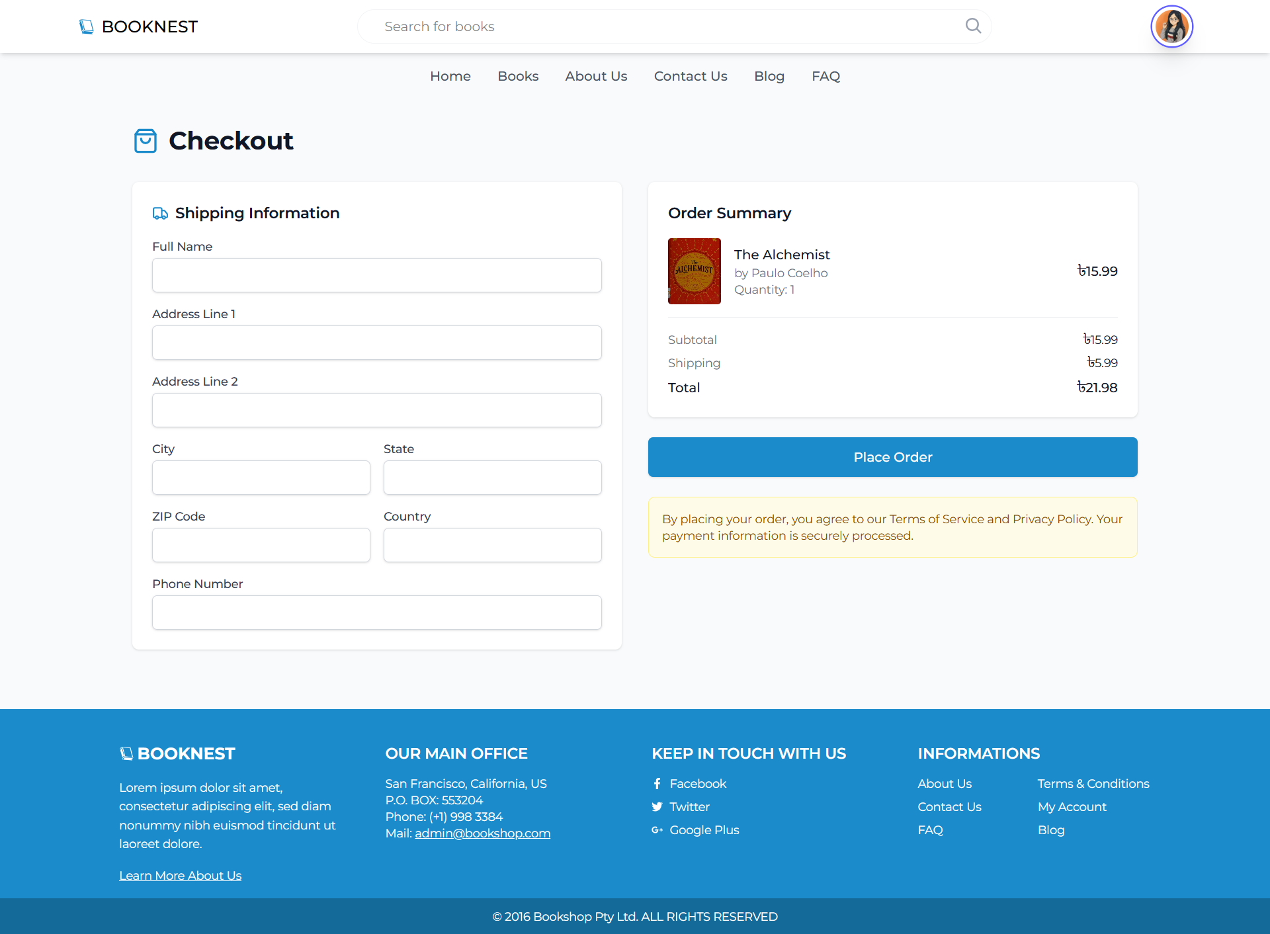Follow the Learn More About Us link
1270x934 pixels.
point(180,876)
